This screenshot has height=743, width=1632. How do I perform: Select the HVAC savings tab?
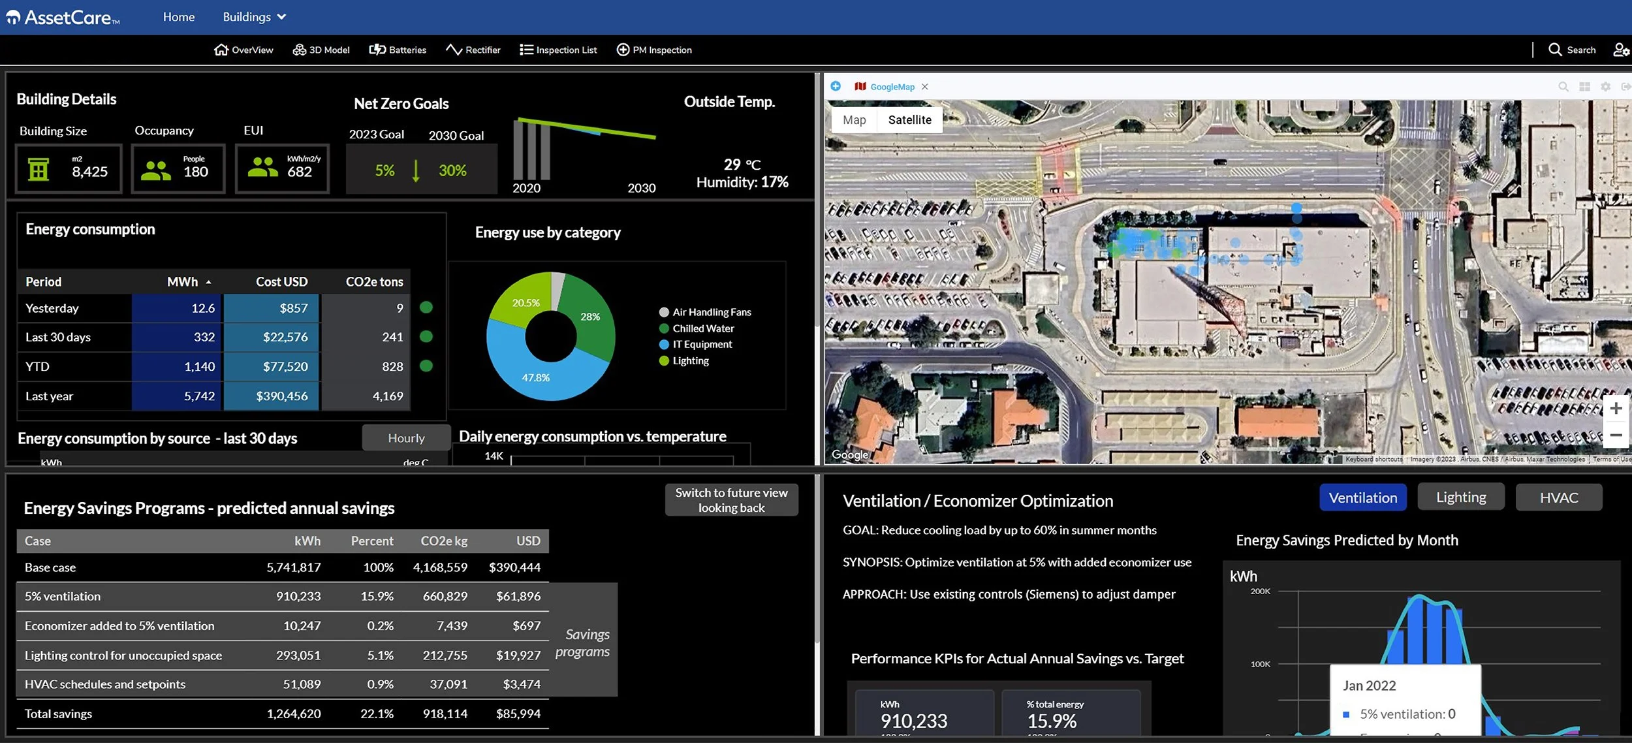click(x=1558, y=498)
